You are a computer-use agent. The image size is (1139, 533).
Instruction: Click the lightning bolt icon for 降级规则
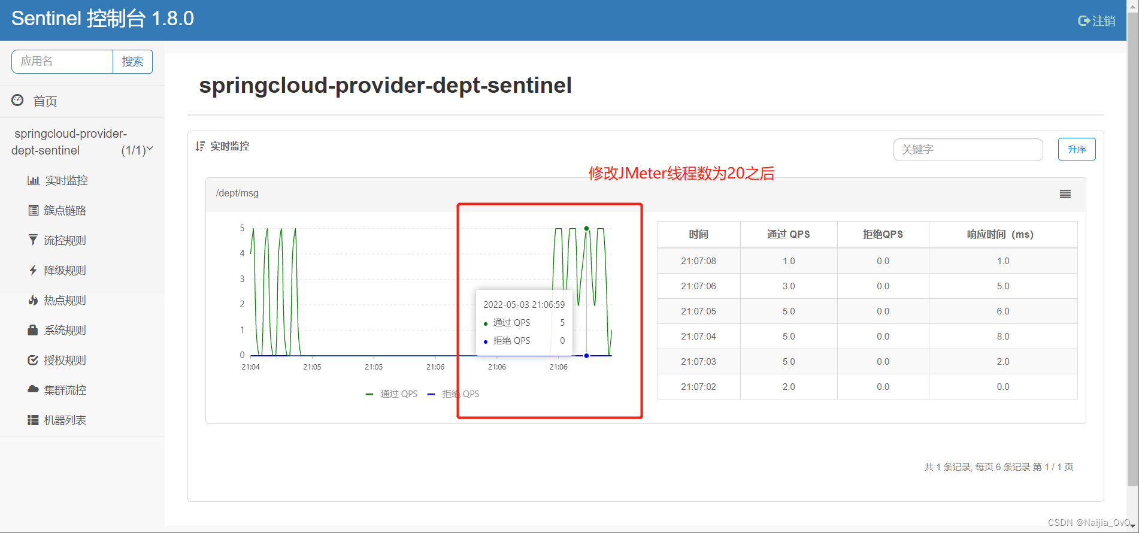coord(33,270)
